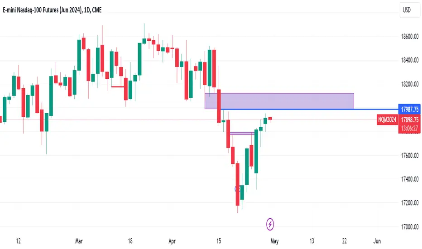
Task: Click the Apr date label on time axis
Action: click(172, 241)
